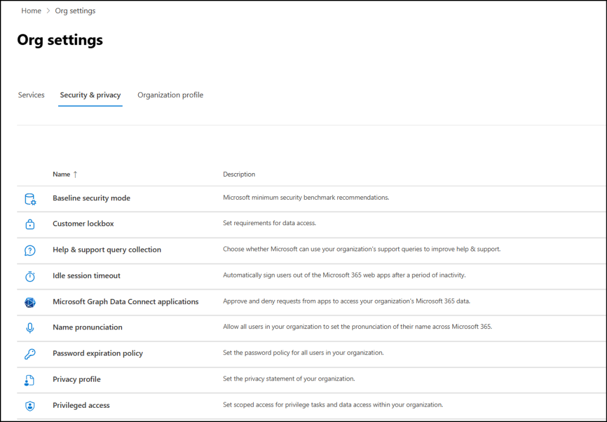Open the Organization profile tab
The width and height of the screenshot is (607, 422).
pos(170,95)
